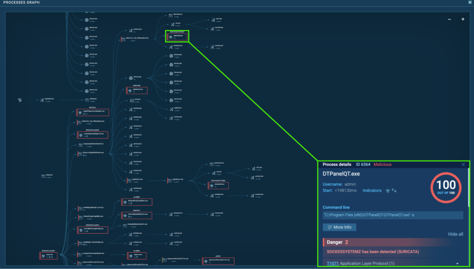Image resolution: width=474 pixels, height=269 pixels.
Task: Click the net1.exe node near the top
Action: 213,20
